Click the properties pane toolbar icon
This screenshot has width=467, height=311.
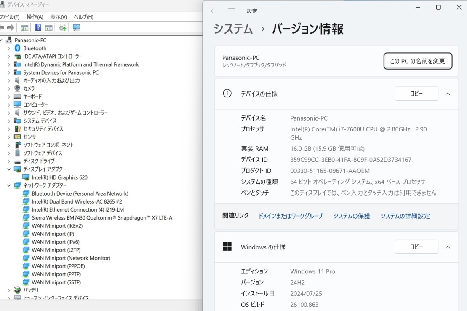49,28
